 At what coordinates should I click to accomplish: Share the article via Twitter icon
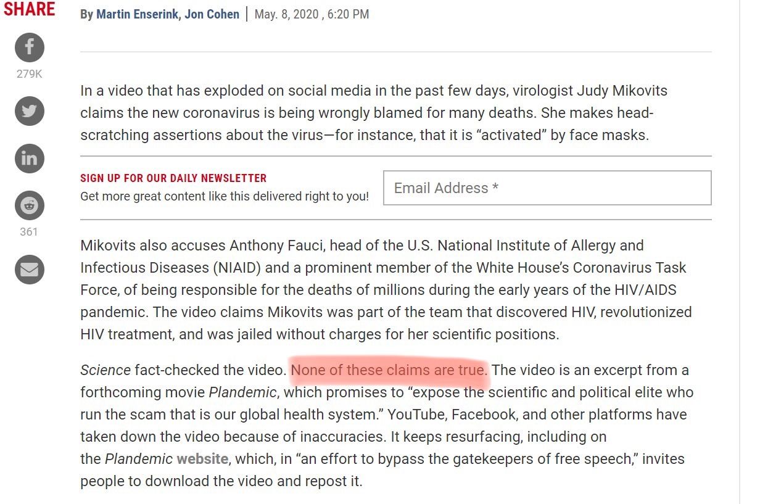tap(30, 111)
